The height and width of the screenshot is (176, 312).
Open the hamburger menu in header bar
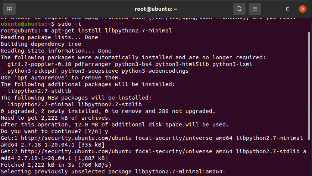[x=255, y=9]
